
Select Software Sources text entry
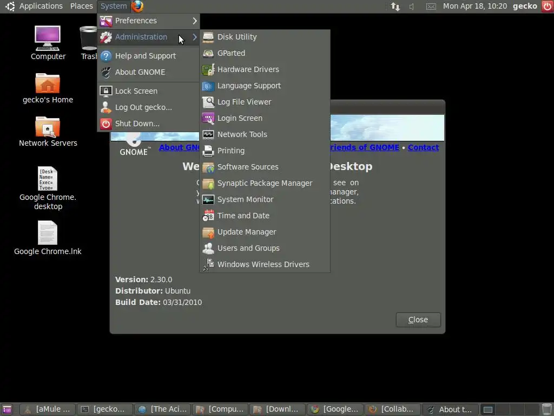point(248,167)
